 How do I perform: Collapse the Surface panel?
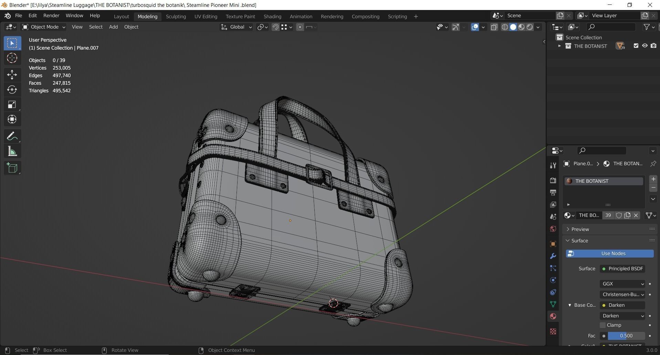click(568, 241)
